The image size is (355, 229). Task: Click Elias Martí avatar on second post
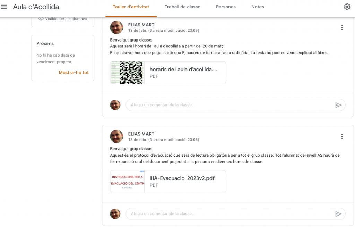[116, 136]
